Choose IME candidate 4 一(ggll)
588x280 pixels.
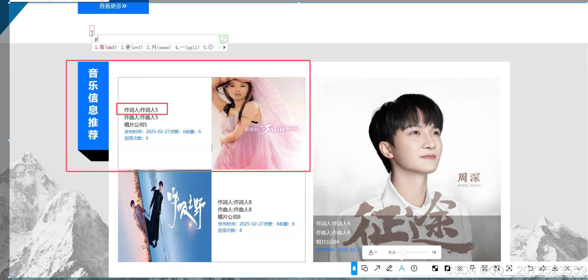(x=187, y=47)
